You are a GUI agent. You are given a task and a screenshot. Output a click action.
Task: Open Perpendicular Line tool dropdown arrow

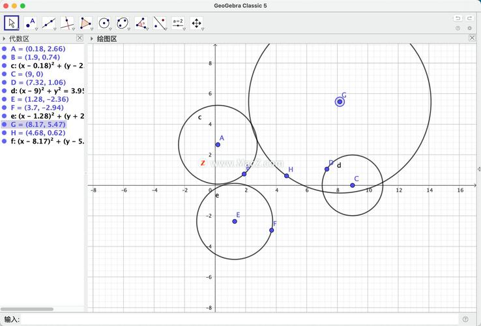[x=73, y=29]
